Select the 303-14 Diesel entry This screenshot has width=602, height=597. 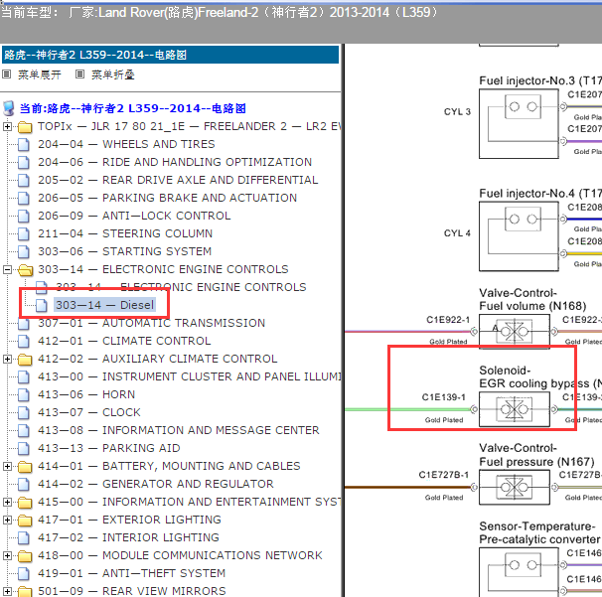tap(105, 305)
